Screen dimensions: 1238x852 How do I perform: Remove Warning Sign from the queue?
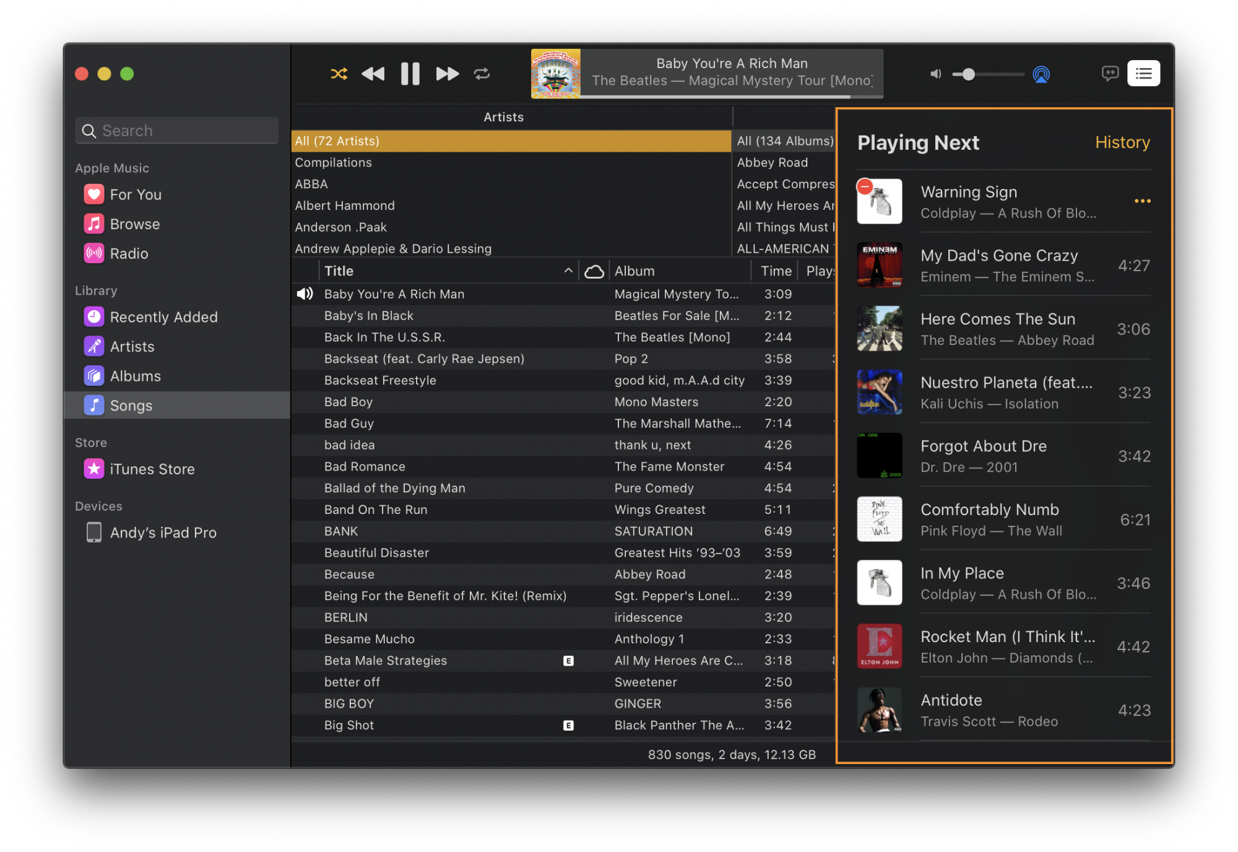coord(865,186)
